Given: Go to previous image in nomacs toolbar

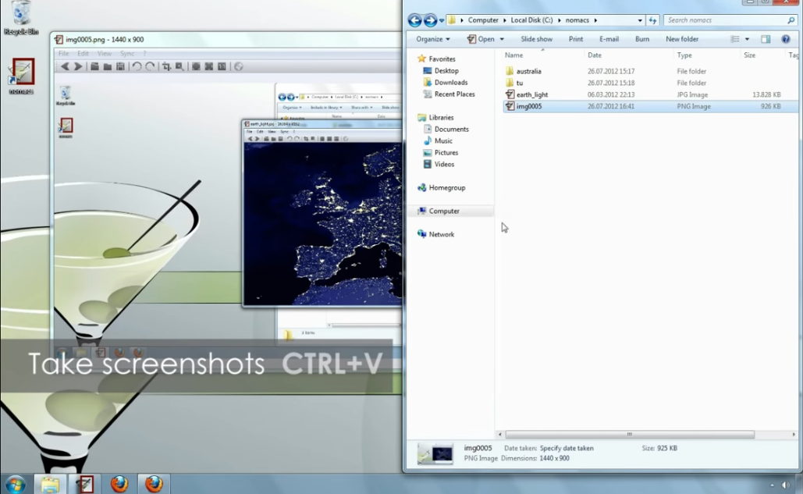Looking at the screenshot, I should pos(65,66).
